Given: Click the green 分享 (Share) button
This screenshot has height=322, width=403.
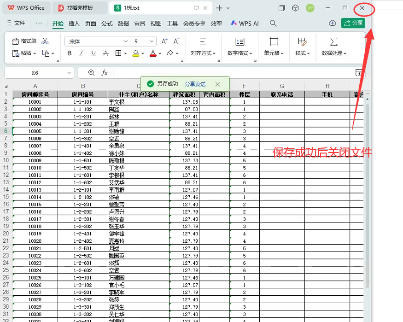Looking at the screenshot, I should coord(353,23).
